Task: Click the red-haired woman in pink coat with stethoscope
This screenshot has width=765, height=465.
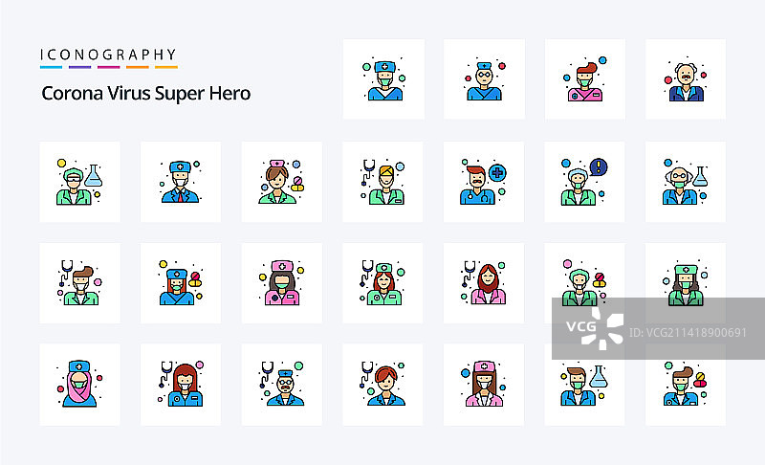Action: (484, 283)
